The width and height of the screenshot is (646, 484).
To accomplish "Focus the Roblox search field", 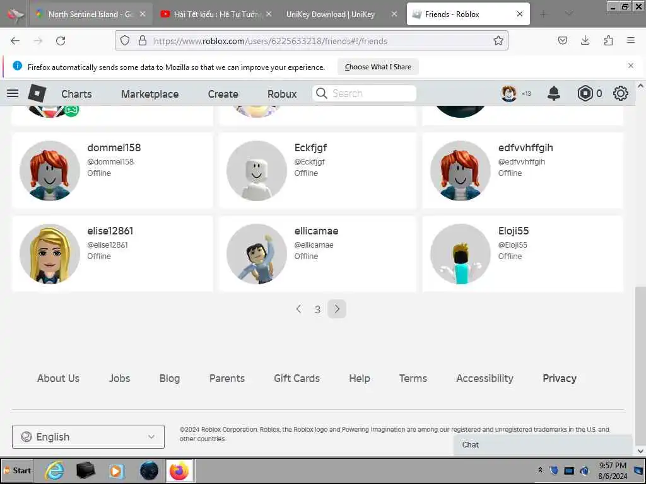I will pos(364,93).
